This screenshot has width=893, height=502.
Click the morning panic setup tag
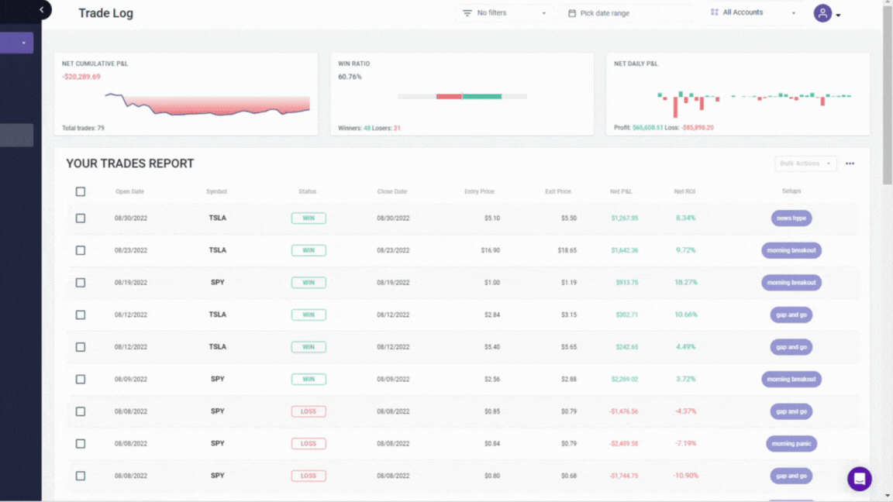(791, 443)
